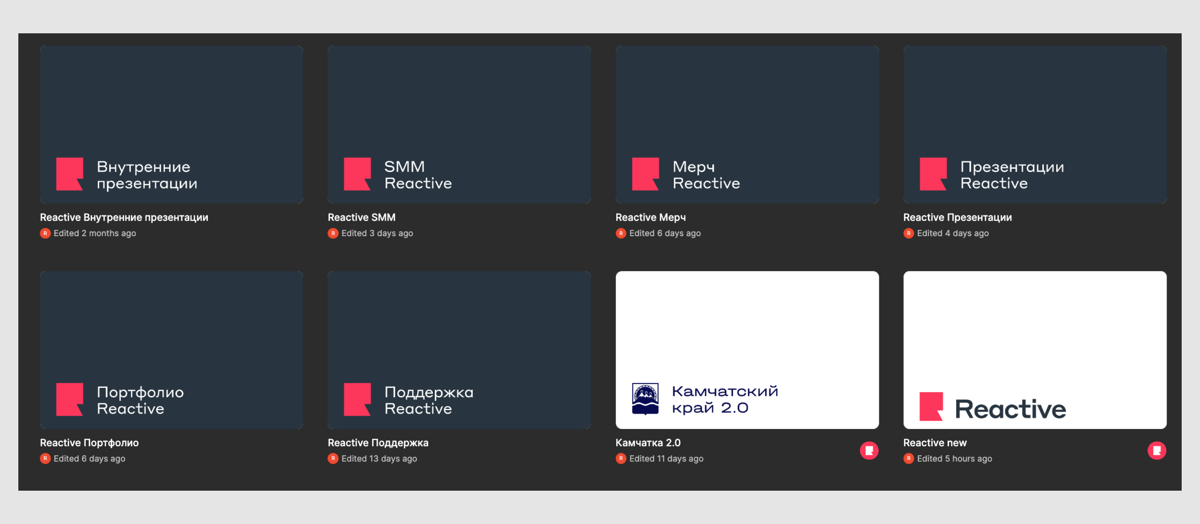The image size is (1200, 524).
Task: Click the Камчатка 2.0 file title
Action: click(x=647, y=443)
